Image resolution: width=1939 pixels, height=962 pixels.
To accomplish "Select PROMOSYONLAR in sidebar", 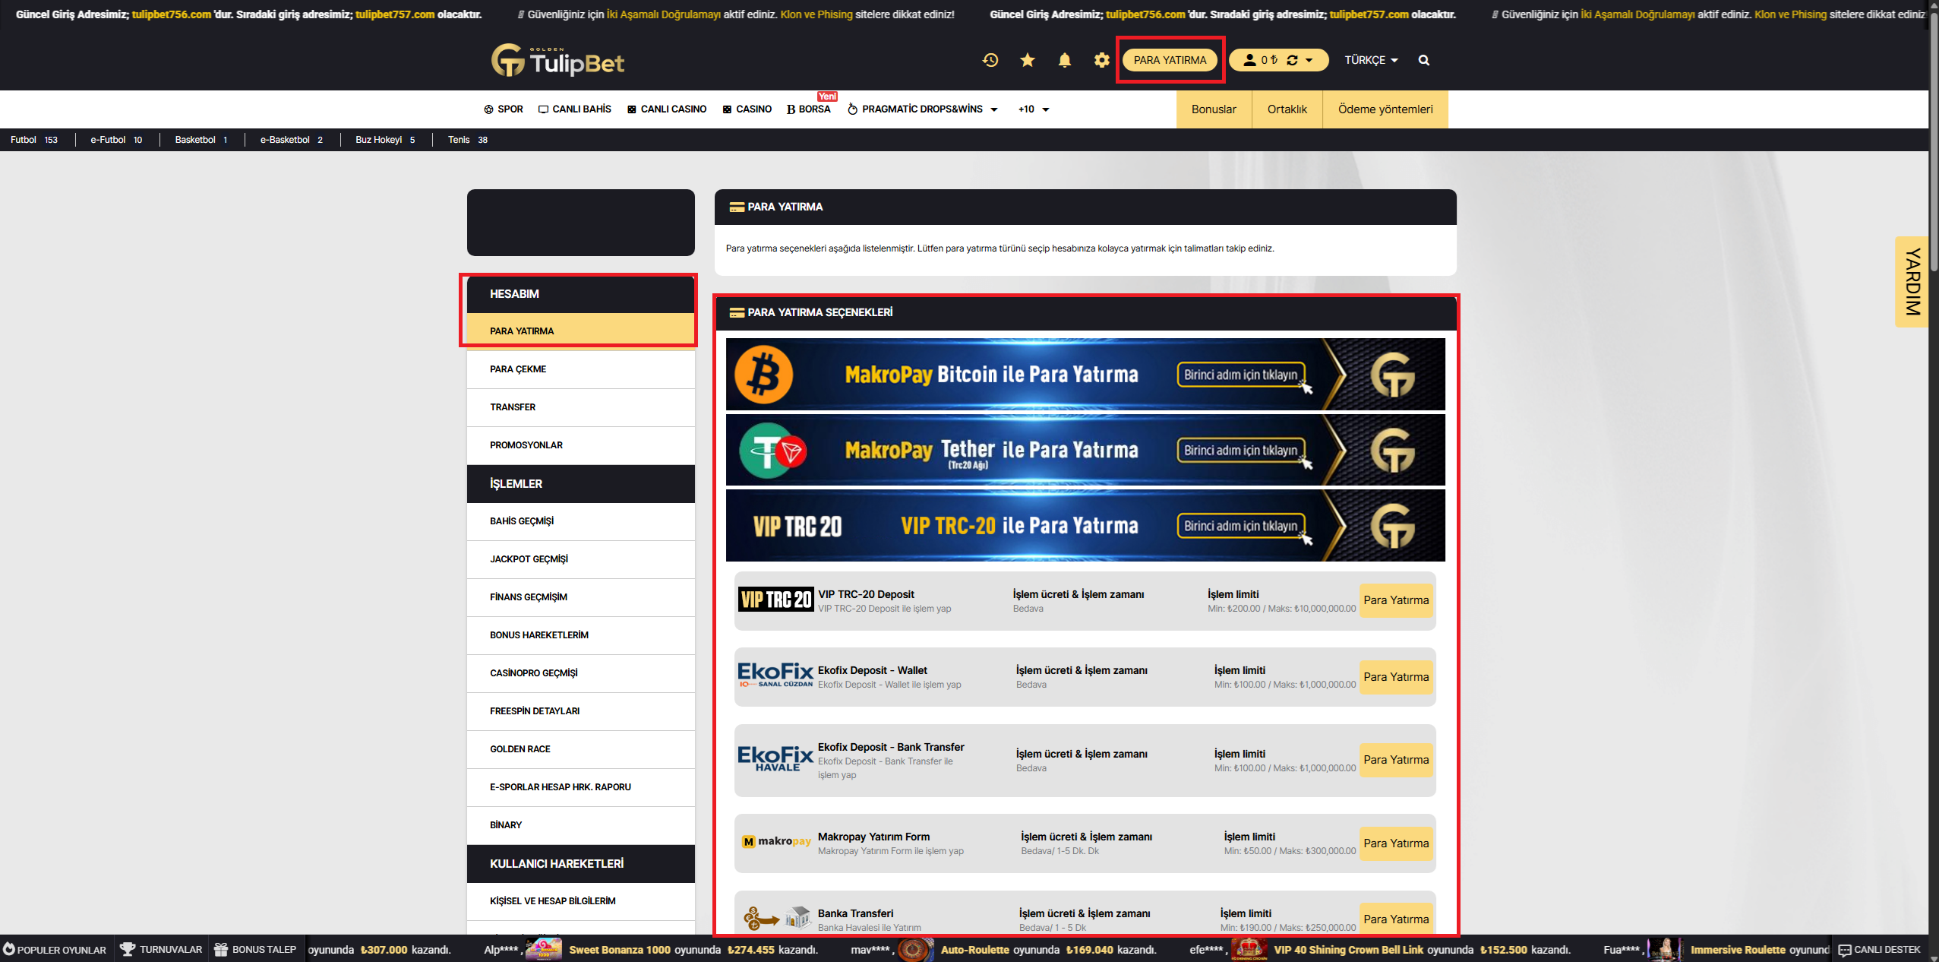I will coord(581,445).
